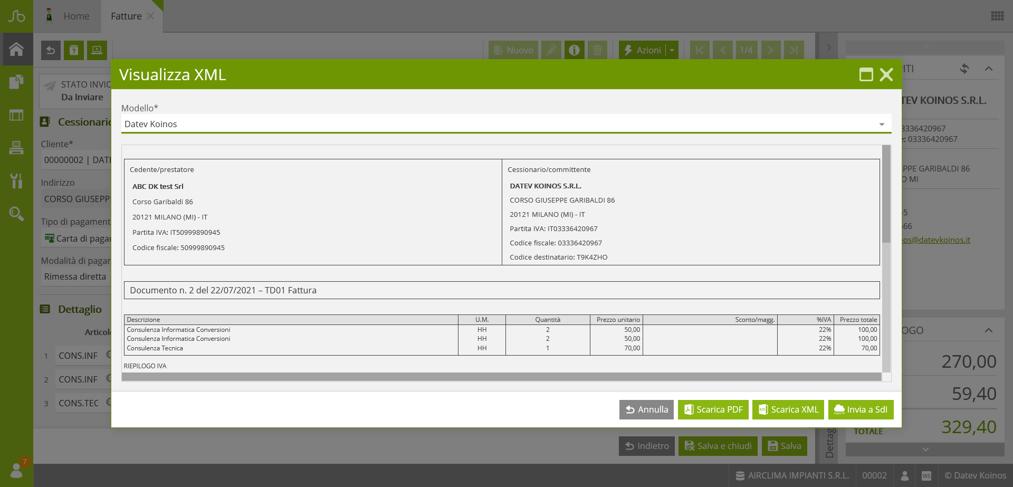Open the printer icon in left sidebar

pyautogui.click(x=16, y=148)
